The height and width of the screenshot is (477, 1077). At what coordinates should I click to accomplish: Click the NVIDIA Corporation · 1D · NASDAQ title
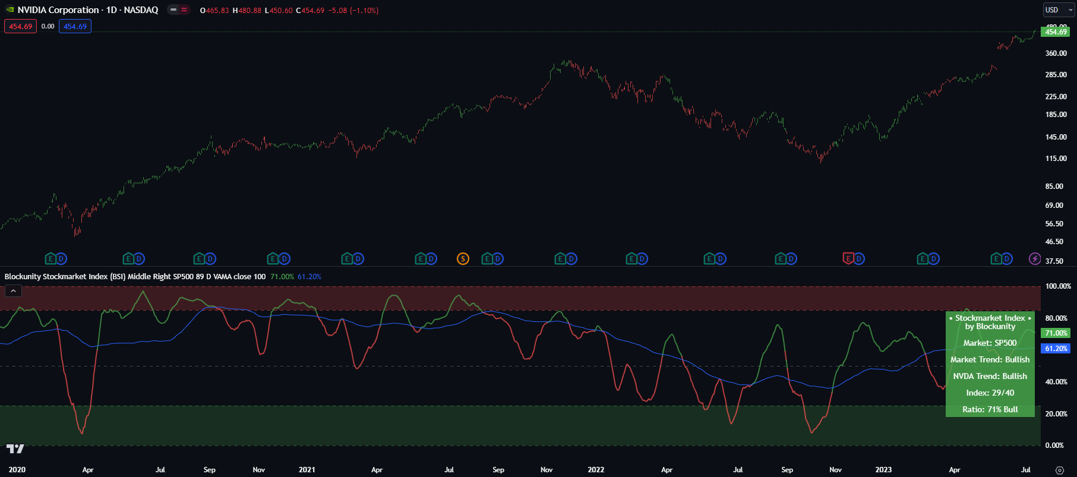tap(88, 10)
